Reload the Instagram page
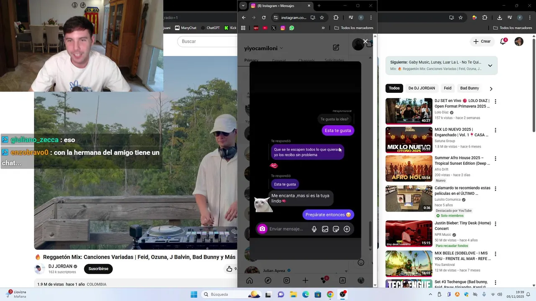The width and height of the screenshot is (536, 301). tap(264, 18)
